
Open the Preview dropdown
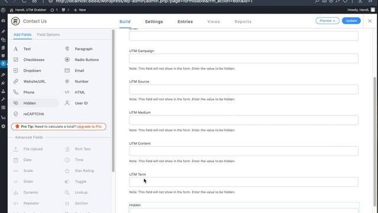327,21
